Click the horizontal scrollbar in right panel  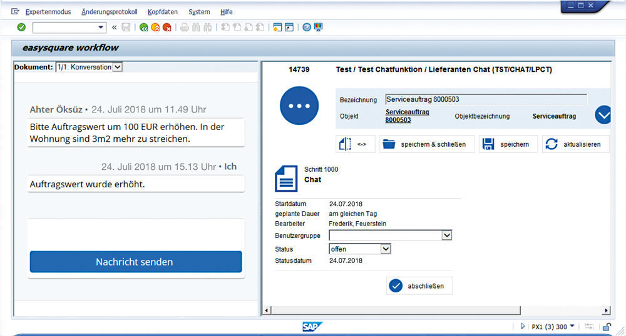[x=394, y=310]
